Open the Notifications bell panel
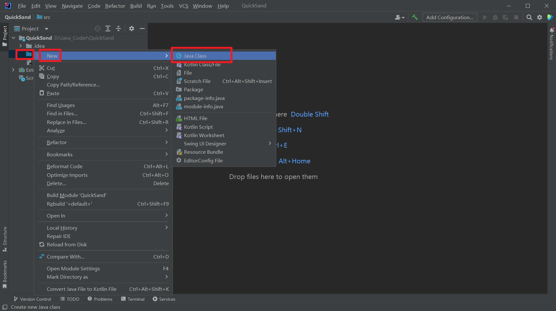This screenshot has width=556, height=311. [x=552, y=30]
